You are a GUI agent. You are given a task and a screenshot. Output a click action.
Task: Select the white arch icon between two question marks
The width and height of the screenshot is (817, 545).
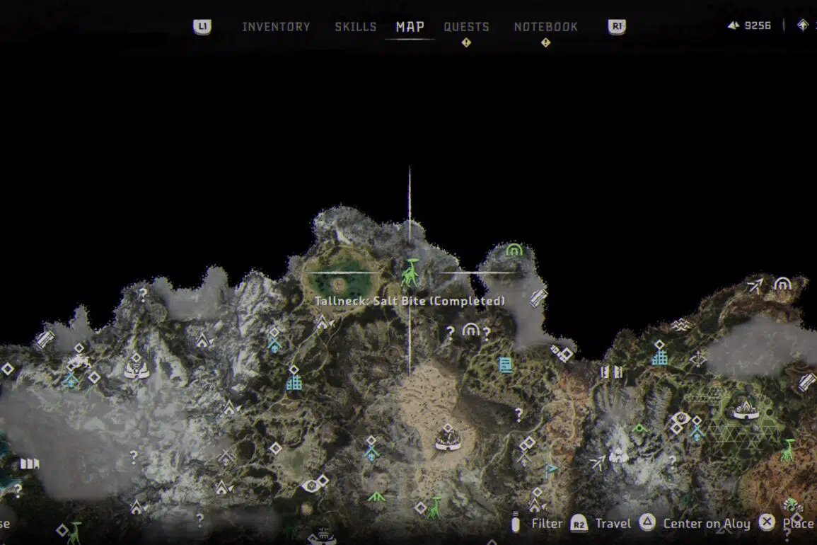(x=470, y=330)
